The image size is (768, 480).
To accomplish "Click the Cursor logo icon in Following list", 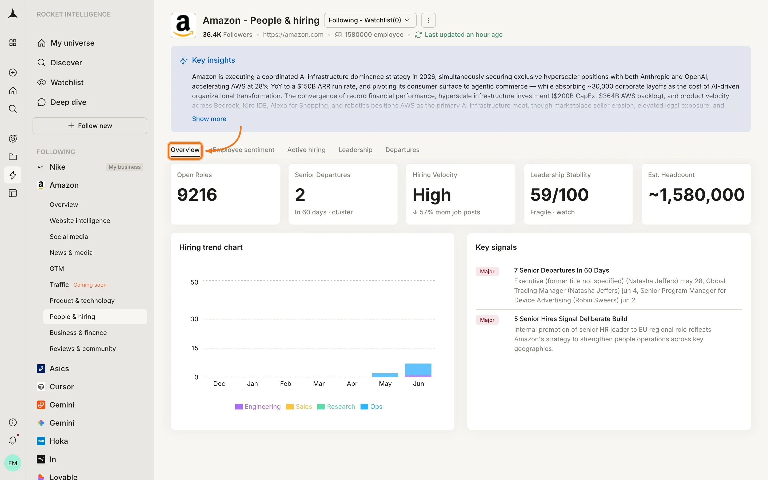I will pyautogui.click(x=41, y=387).
